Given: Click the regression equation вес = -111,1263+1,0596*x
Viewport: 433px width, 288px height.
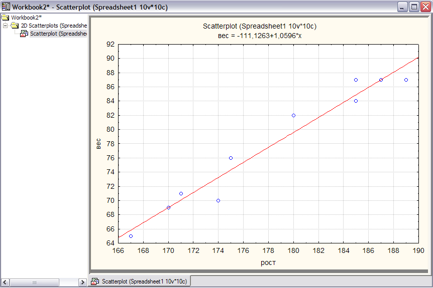Looking at the screenshot, I should (260, 36).
